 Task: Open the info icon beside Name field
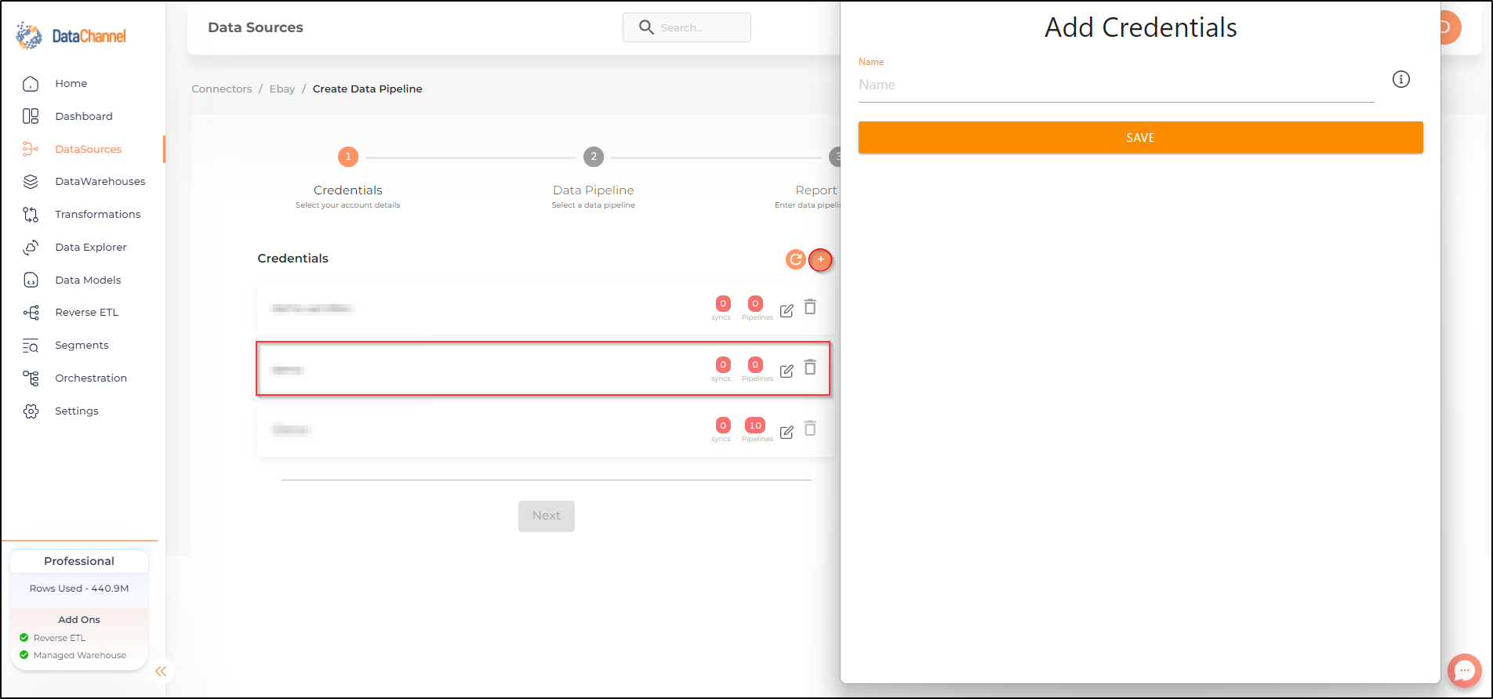pyautogui.click(x=1400, y=79)
